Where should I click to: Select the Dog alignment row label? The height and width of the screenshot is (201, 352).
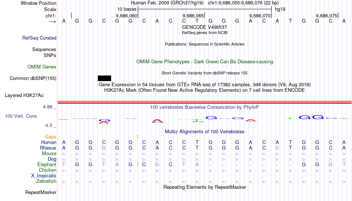point(52,159)
